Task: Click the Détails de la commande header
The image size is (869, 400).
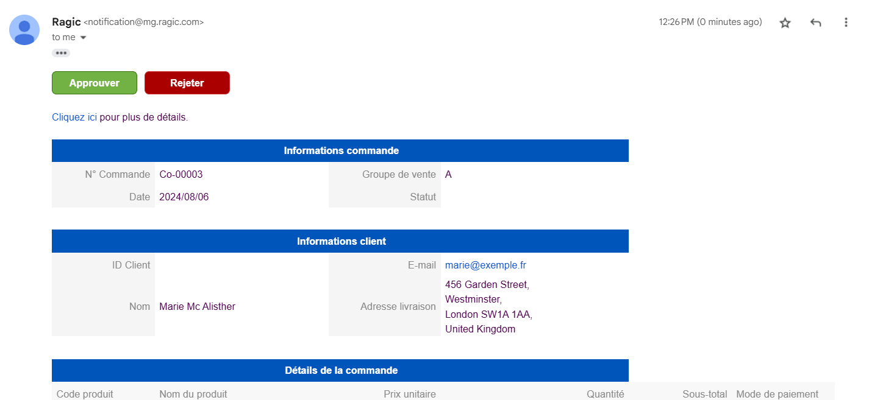Action: coord(340,370)
